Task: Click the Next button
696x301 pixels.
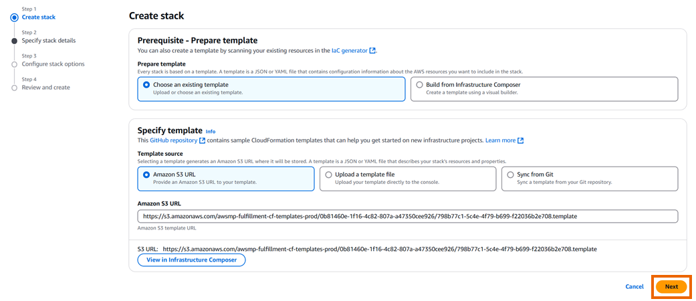Action: pyautogui.click(x=671, y=286)
